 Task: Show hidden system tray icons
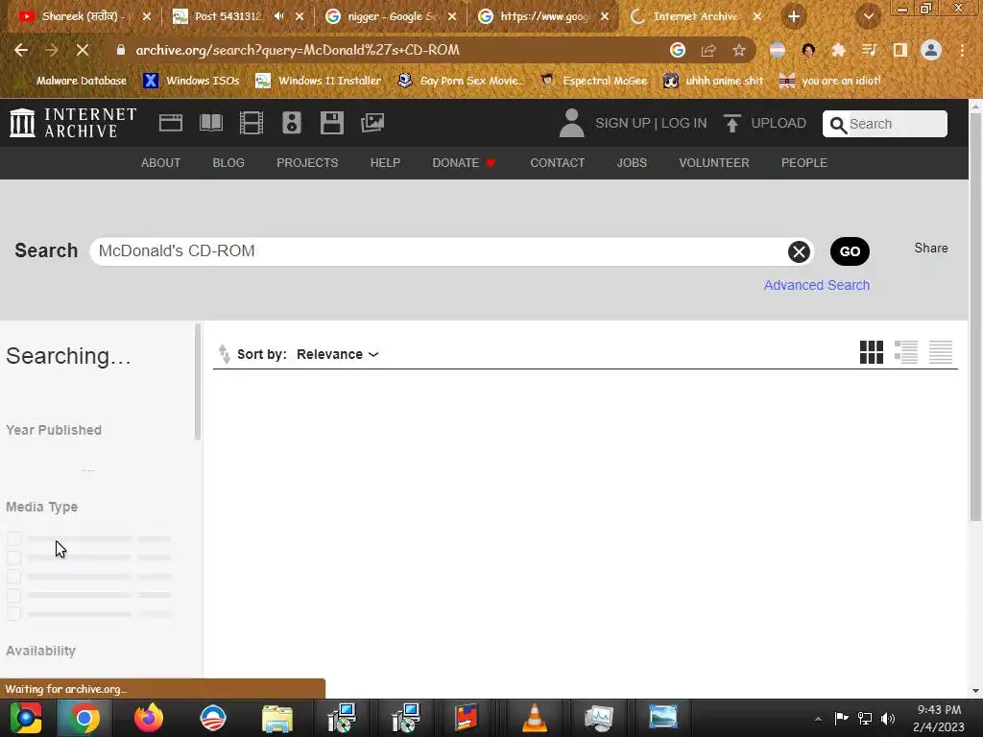click(x=818, y=719)
